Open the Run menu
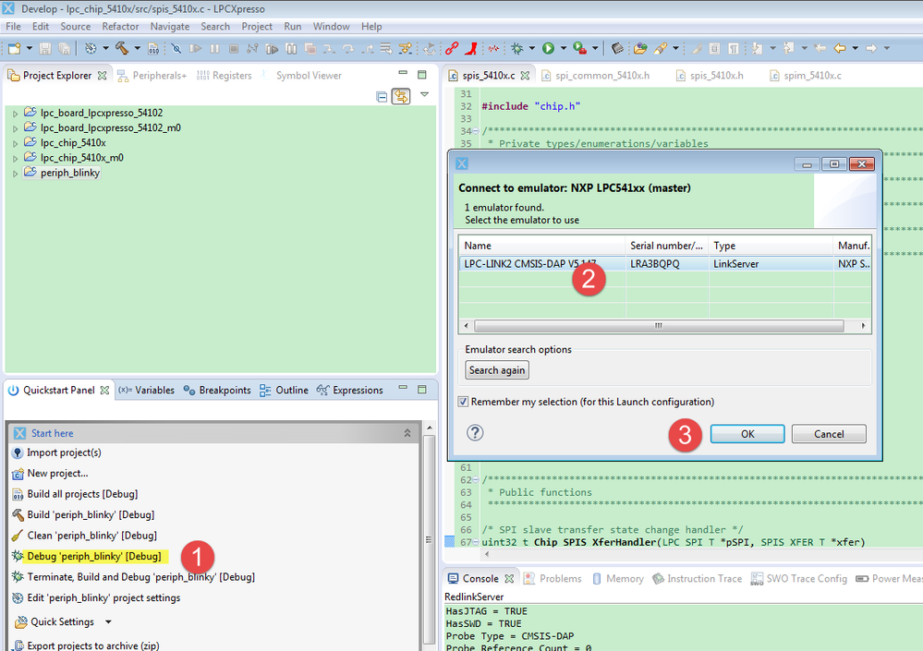 click(292, 27)
